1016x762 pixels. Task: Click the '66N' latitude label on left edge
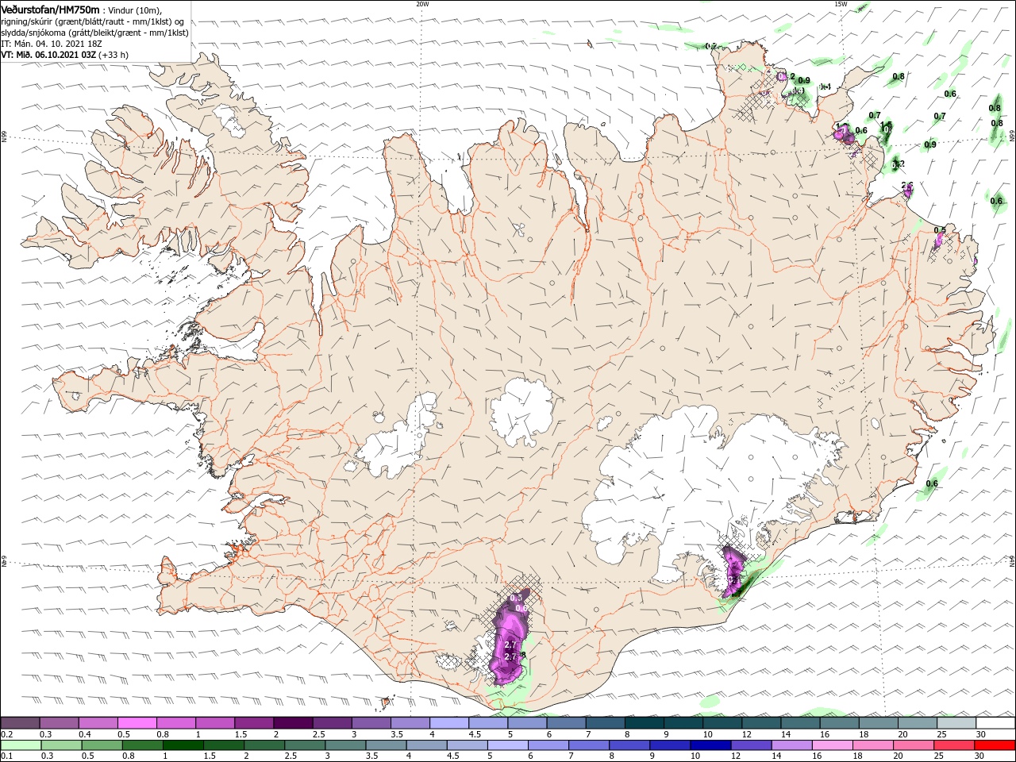pos(4,137)
